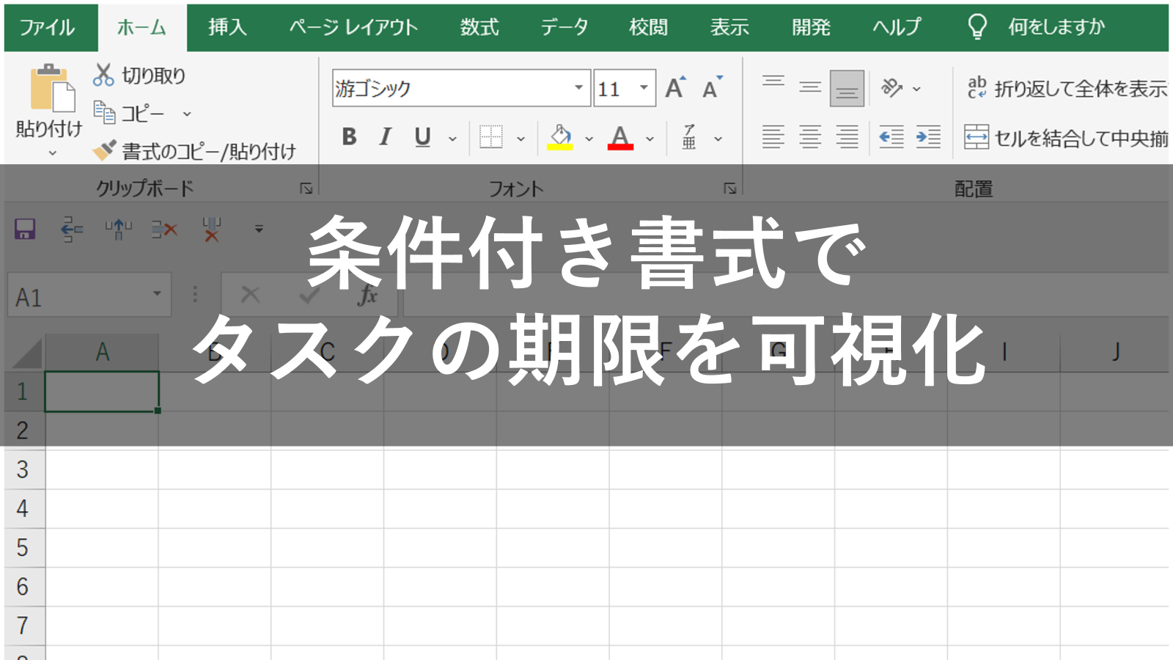The width and height of the screenshot is (1173, 660).
Task: Apply cell borders icon
Action: click(490, 137)
